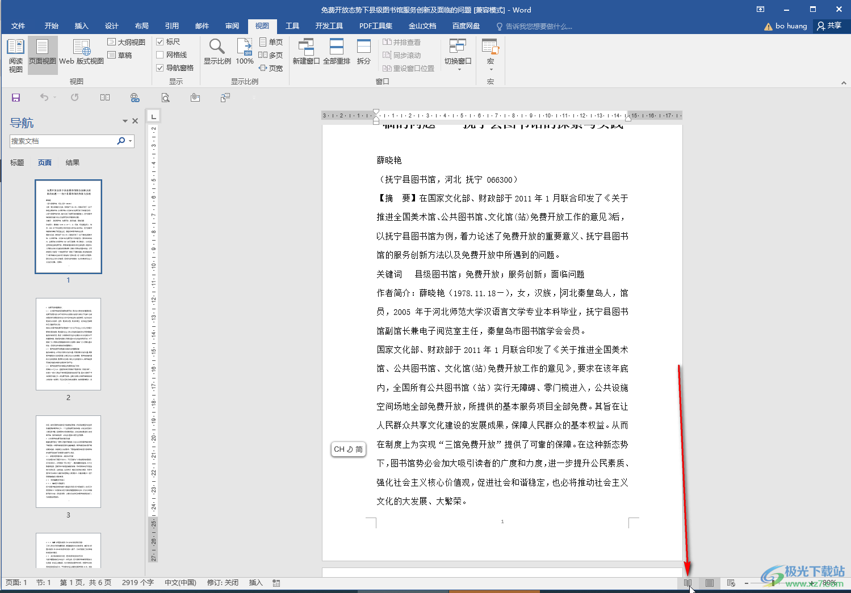Switch to print layout in status bar
This screenshot has width=851, height=593.
pyautogui.click(x=710, y=583)
